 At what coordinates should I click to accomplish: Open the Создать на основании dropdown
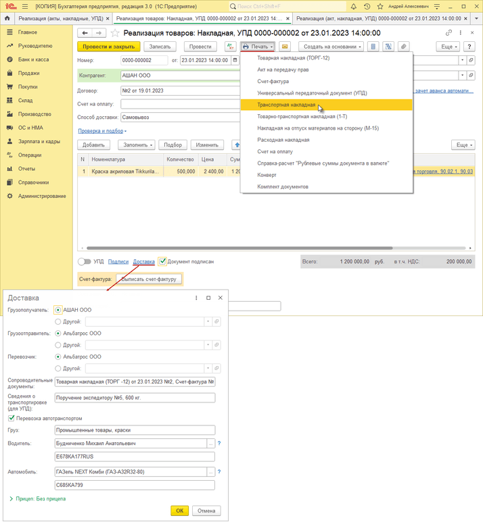[331, 47]
